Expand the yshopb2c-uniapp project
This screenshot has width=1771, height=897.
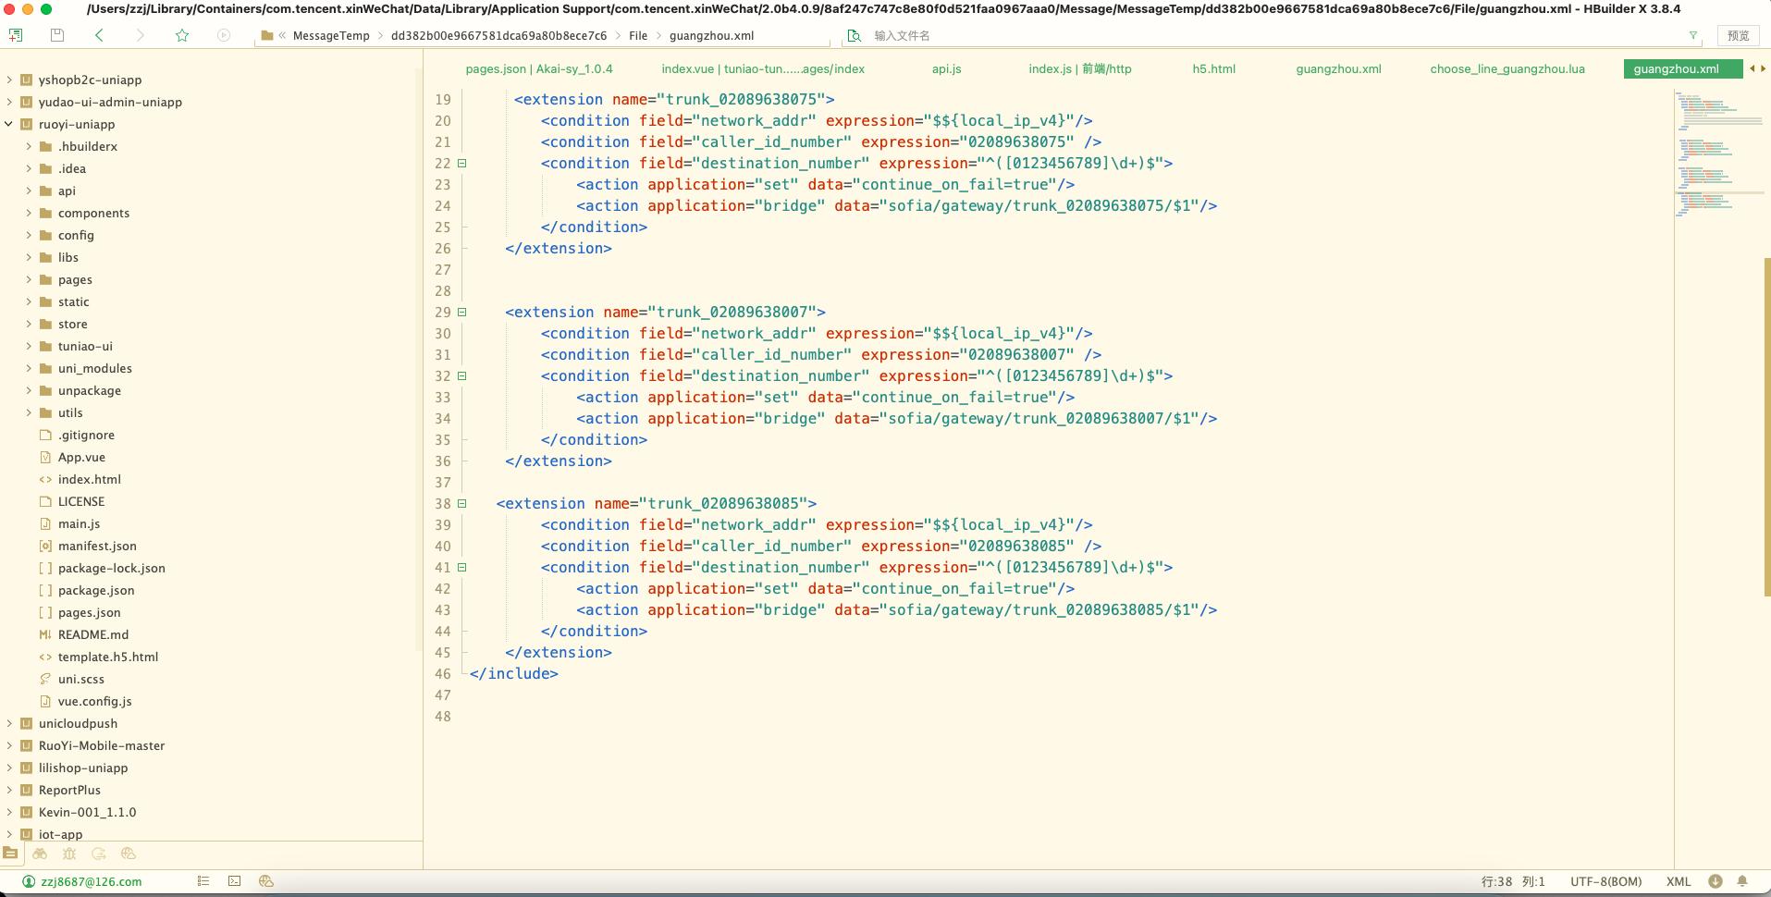pyautogui.click(x=9, y=80)
